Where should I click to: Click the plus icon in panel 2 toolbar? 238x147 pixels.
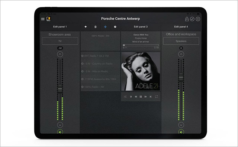(86, 27)
